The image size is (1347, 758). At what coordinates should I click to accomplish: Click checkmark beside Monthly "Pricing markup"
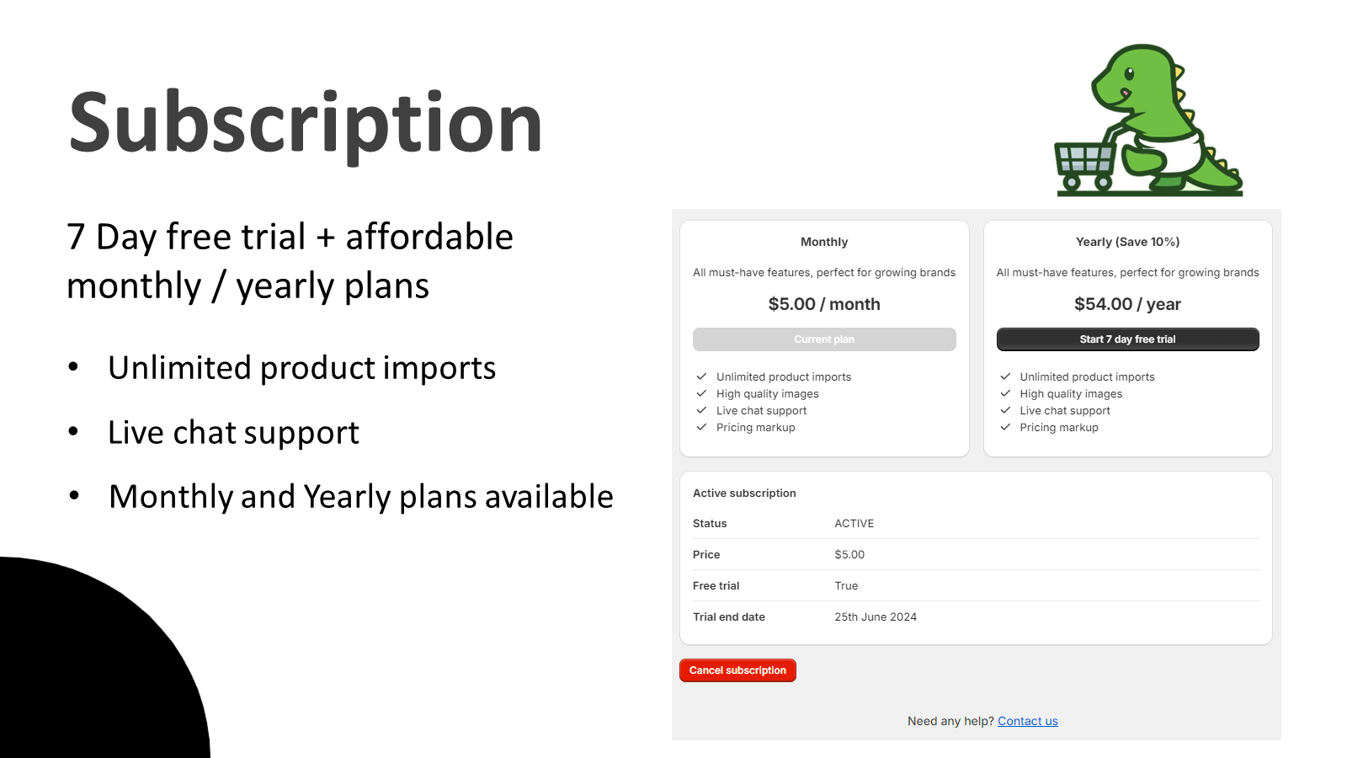[x=701, y=427]
